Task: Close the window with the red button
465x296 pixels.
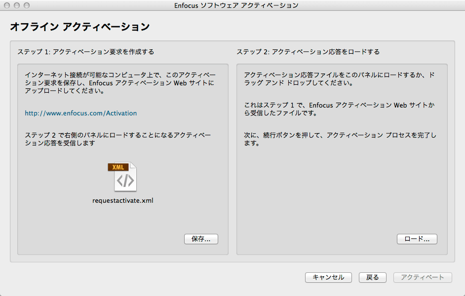Action: [6, 5]
